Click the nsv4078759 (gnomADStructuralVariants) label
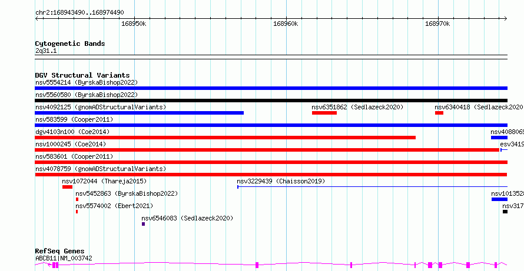This screenshot has width=524, height=271. tap(101, 169)
